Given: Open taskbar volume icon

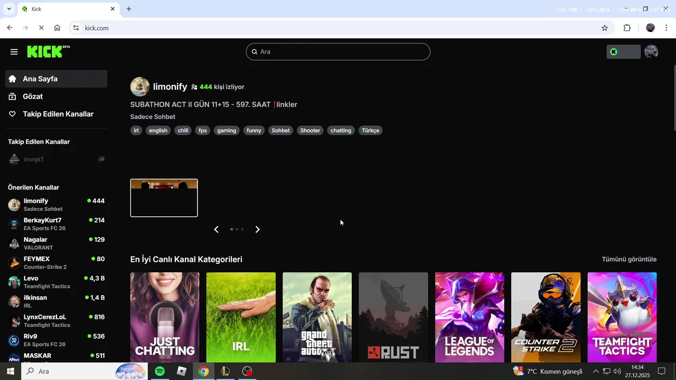Looking at the screenshot, I should coord(617,372).
